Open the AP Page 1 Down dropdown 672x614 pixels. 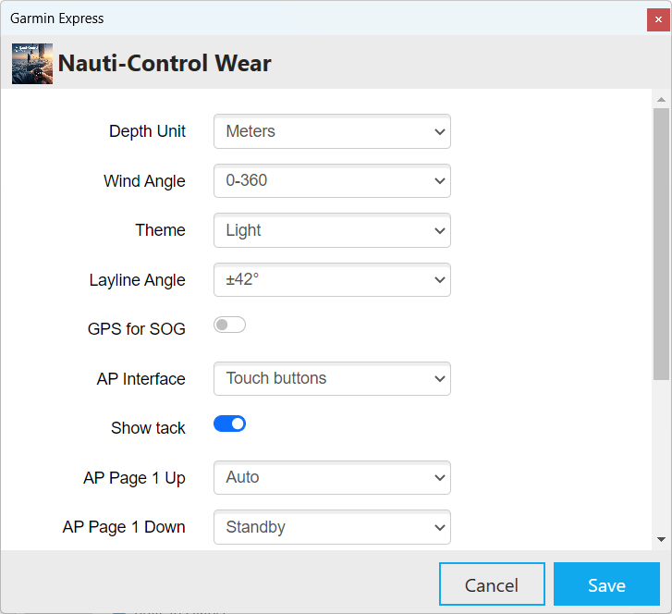[x=332, y=527]
